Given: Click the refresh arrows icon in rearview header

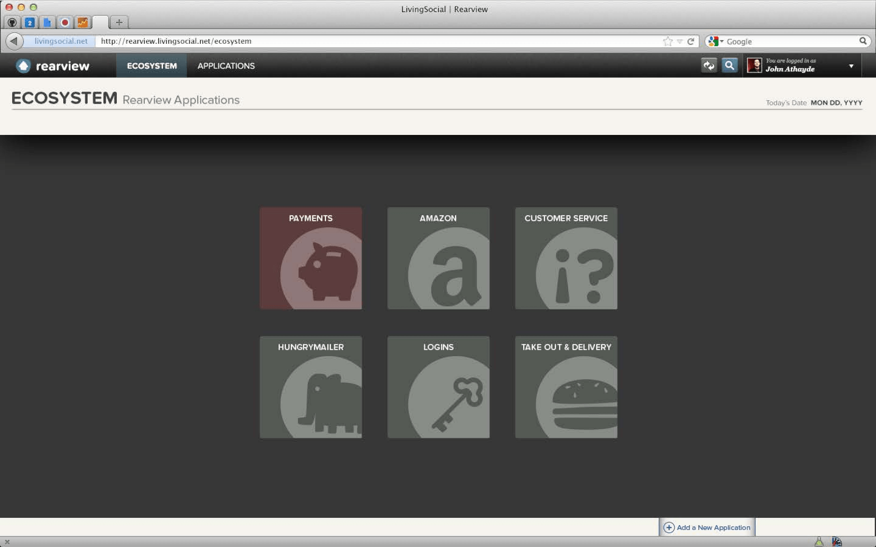Looking at the screenshot, I should (x=709, y=65).
